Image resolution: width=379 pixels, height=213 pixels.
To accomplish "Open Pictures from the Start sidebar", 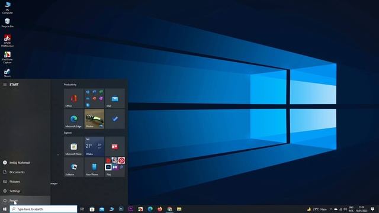I will (25, 182).
